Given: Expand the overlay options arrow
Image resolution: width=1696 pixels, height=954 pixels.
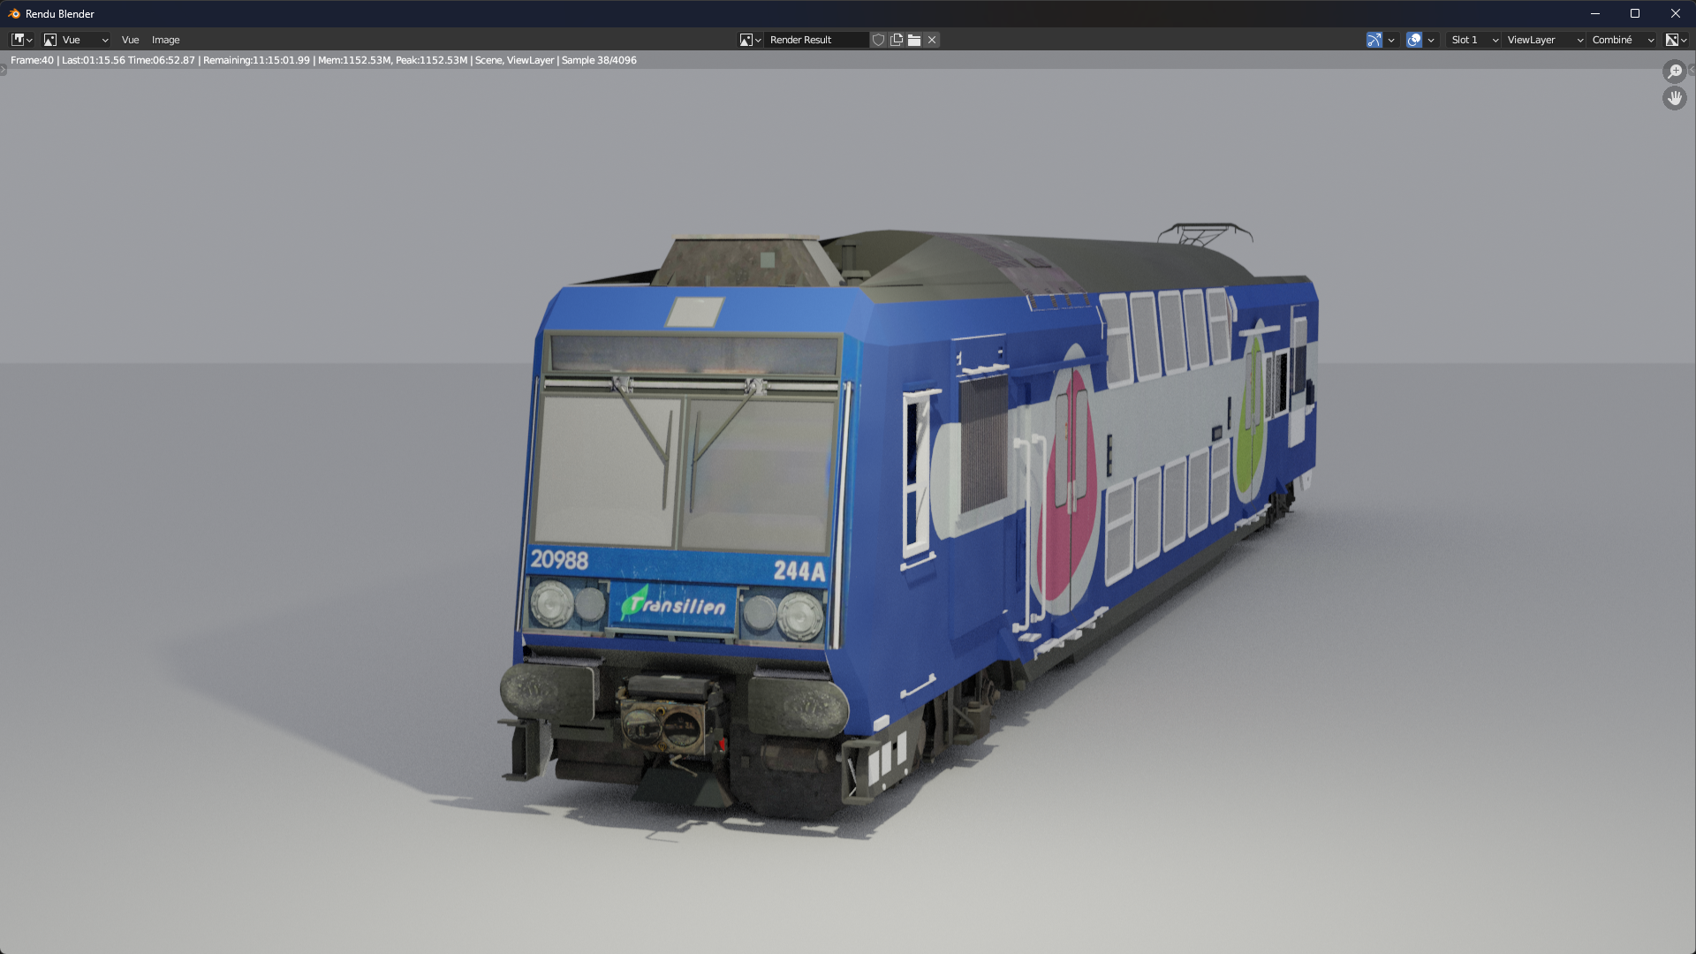Looking at the screenshot, I should (1431, 40).
